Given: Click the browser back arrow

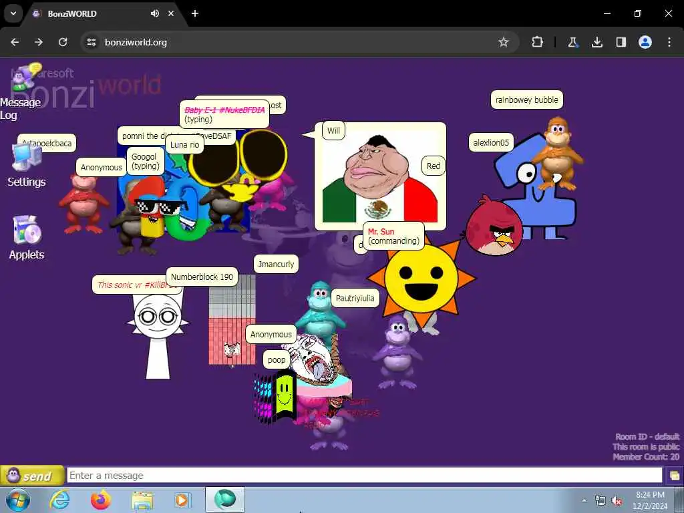Looking at the screenshot, I should click(x=15, y=42).
